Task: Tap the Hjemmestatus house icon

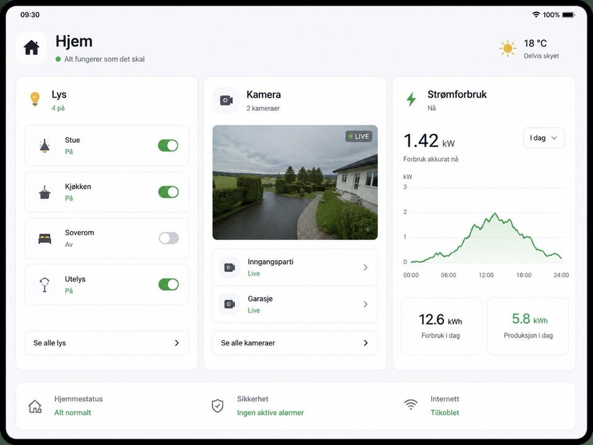Action: pos(35,406)
